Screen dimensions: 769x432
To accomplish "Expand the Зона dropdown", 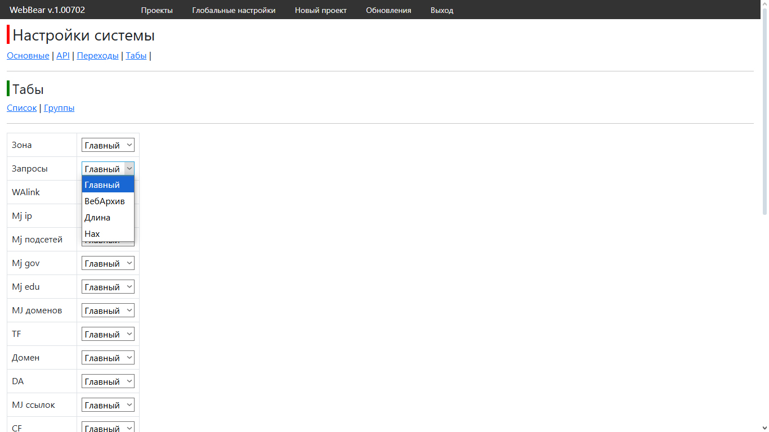I will (x=108, y=145).
